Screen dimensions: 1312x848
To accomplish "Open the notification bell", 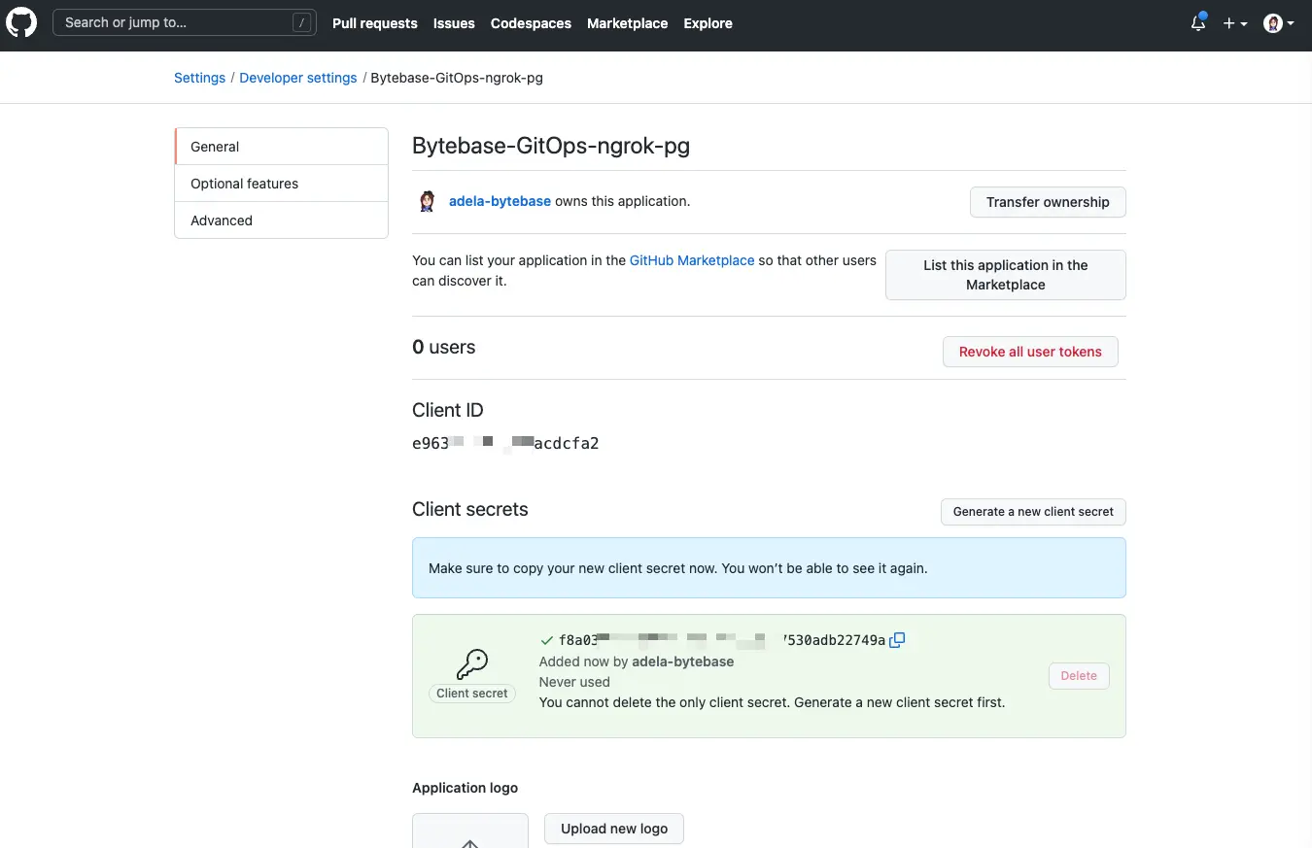I will pos(1197,23).
